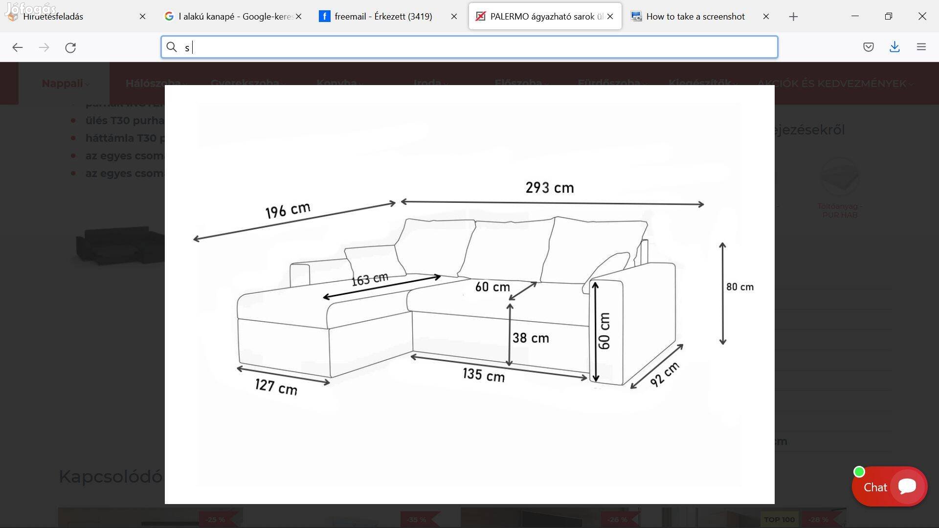Close the How to take a screenshot tab
The image size is (939, 528).
pyautogui.click(x=766, y=17)
